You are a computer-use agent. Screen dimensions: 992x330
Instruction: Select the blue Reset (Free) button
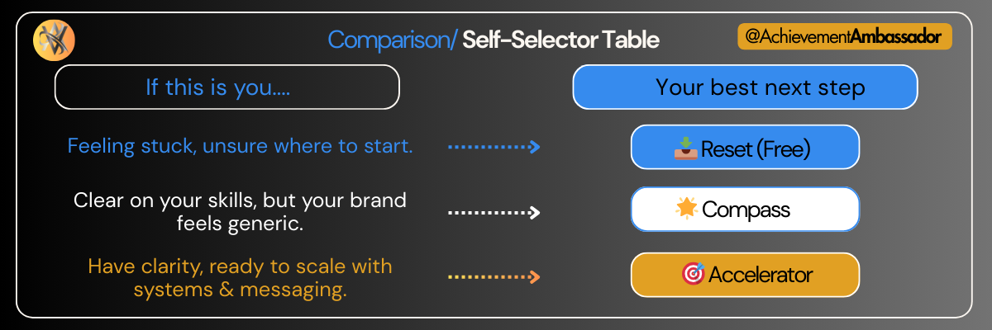point(745,148)
